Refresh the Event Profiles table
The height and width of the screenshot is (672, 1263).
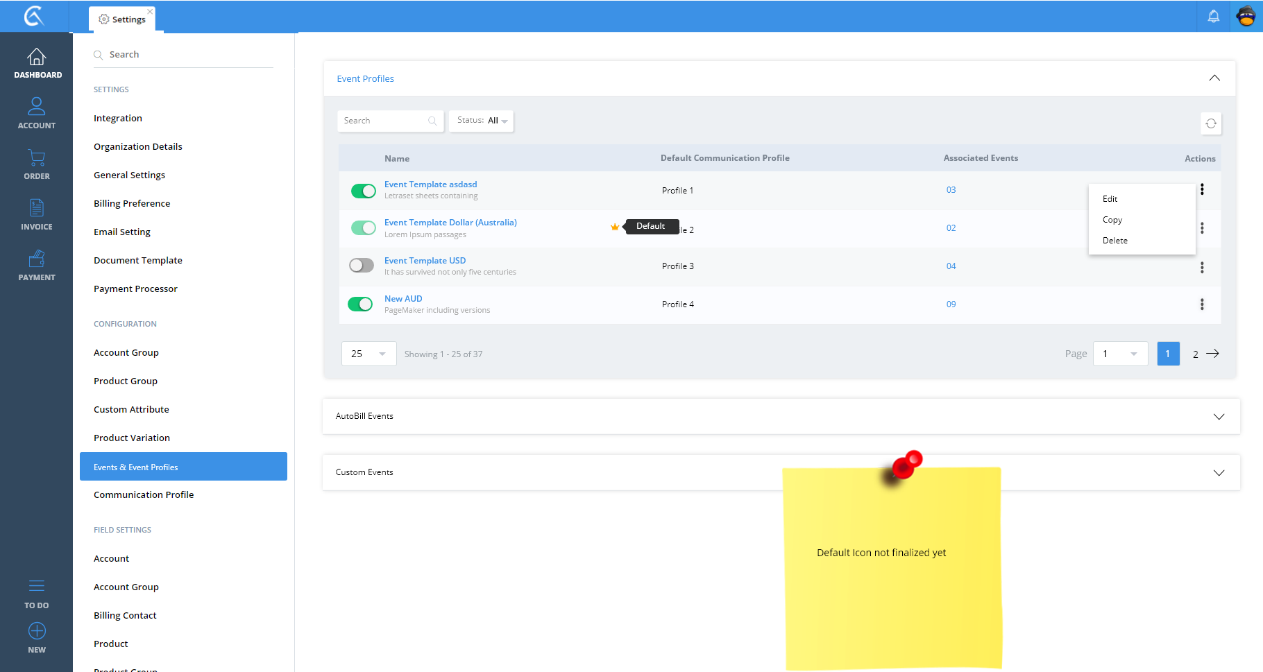pos(1210,123)
